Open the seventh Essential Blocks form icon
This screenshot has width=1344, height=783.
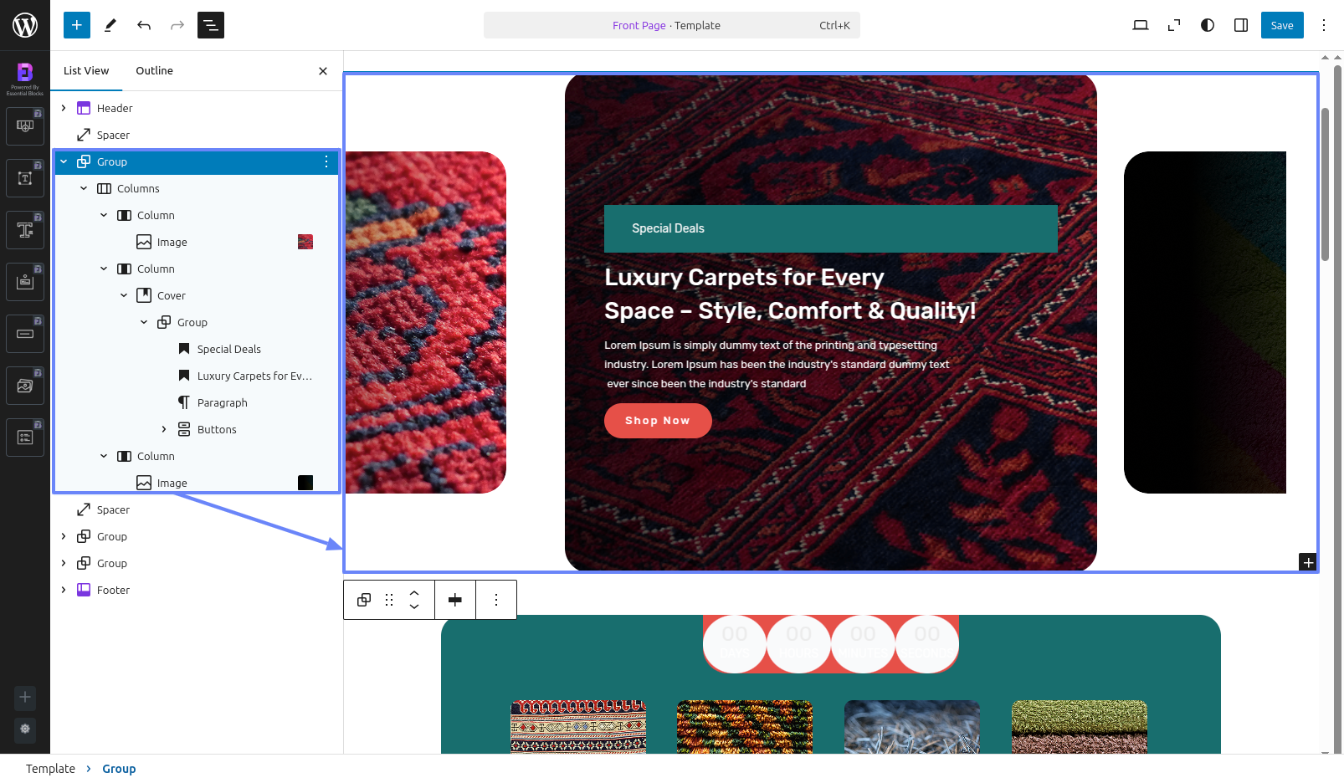point(25,438)
